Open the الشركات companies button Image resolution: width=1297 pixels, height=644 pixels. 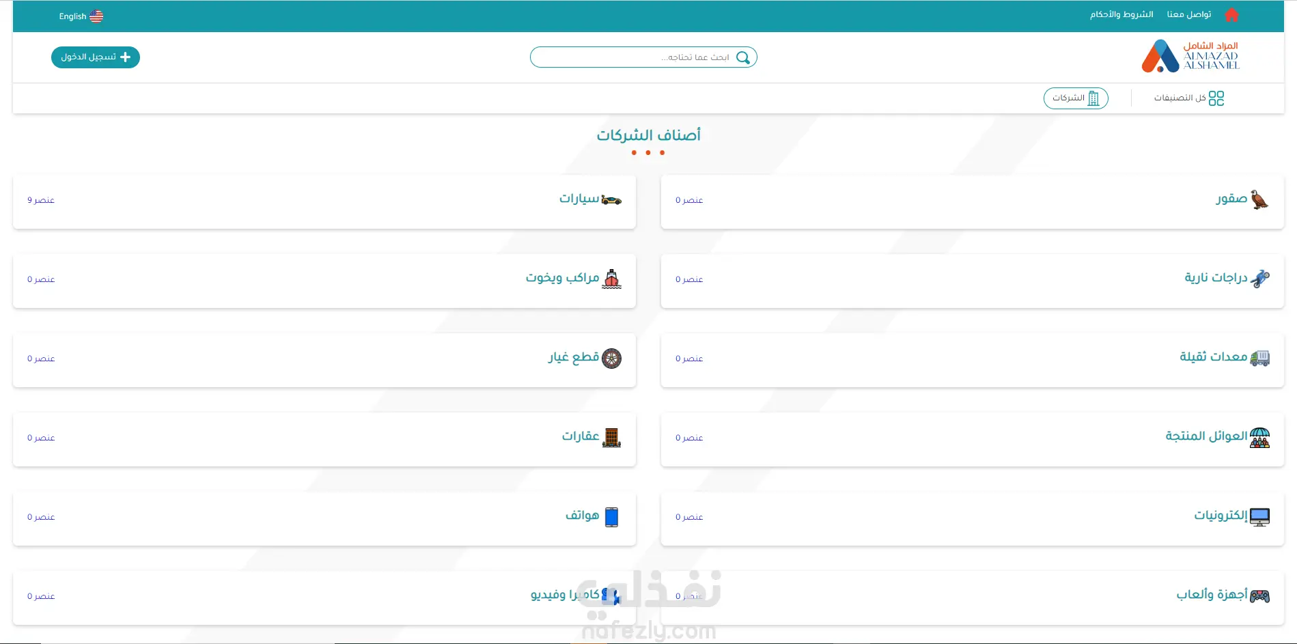coord(1076,98)
